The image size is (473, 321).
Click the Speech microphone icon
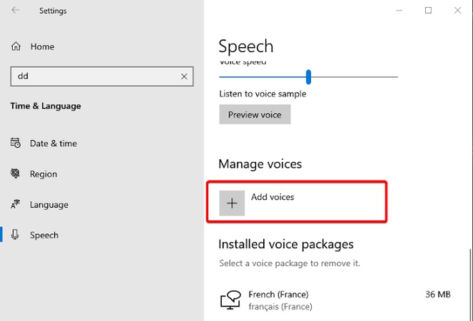pos(16,235)
